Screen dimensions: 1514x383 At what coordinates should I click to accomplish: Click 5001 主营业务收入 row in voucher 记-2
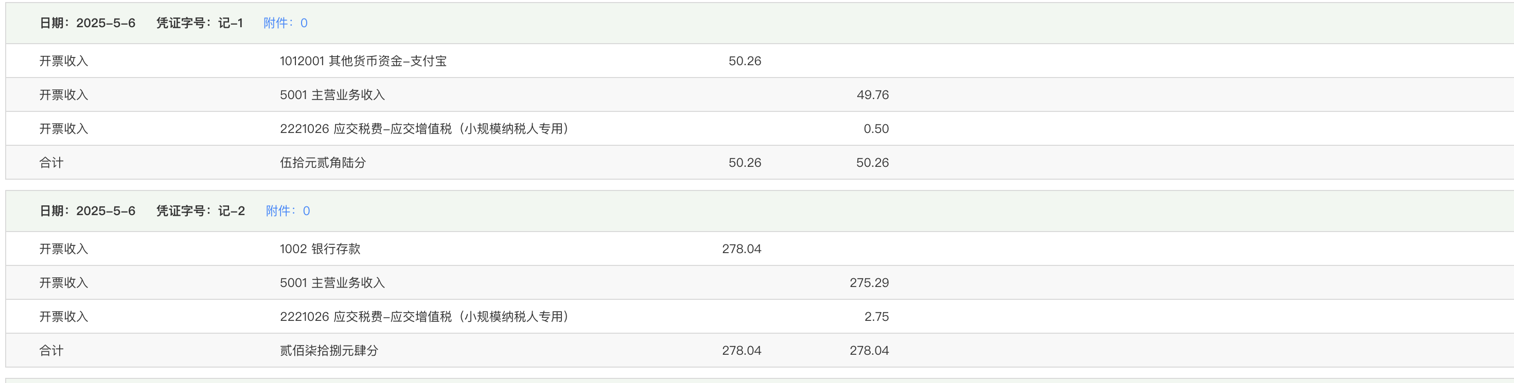coord(760,283)
